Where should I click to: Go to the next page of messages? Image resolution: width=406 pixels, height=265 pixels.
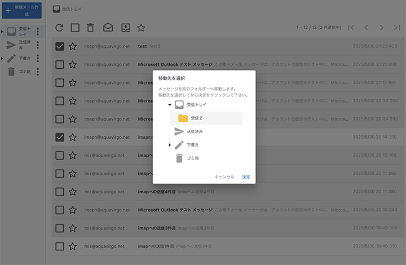click(x=381, y=28)
